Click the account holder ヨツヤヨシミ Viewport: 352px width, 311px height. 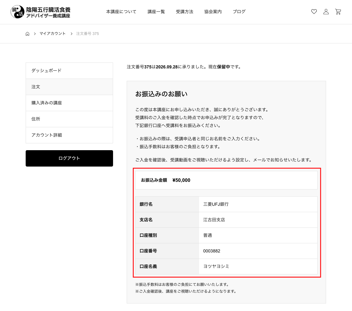coord(216,266)
